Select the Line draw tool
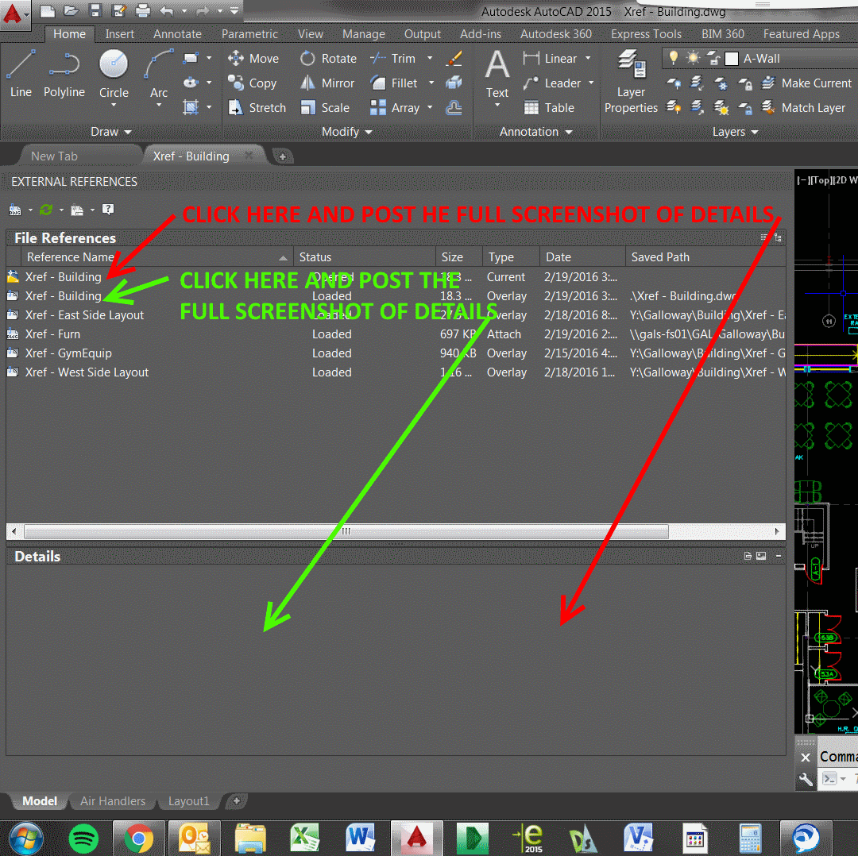 [21, 74]
